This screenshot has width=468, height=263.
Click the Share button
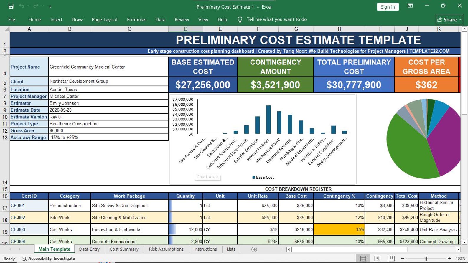point(449,19)
